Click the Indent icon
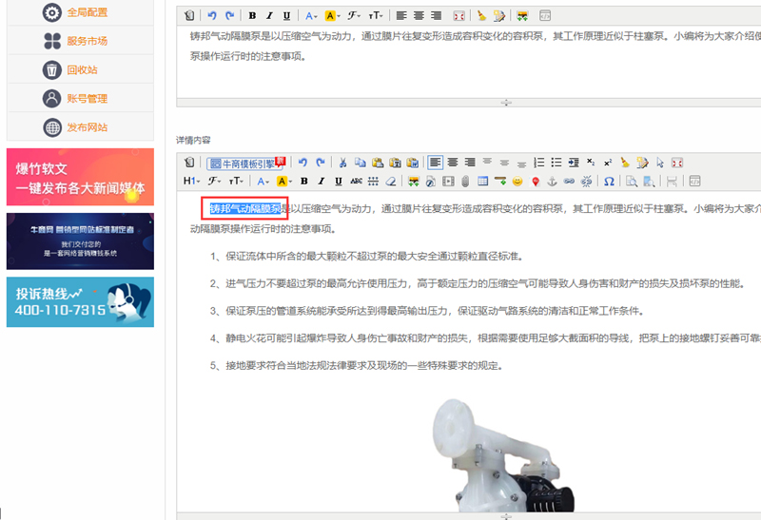Viewport: 761px width, 520px height. click(x=574, y=163)
